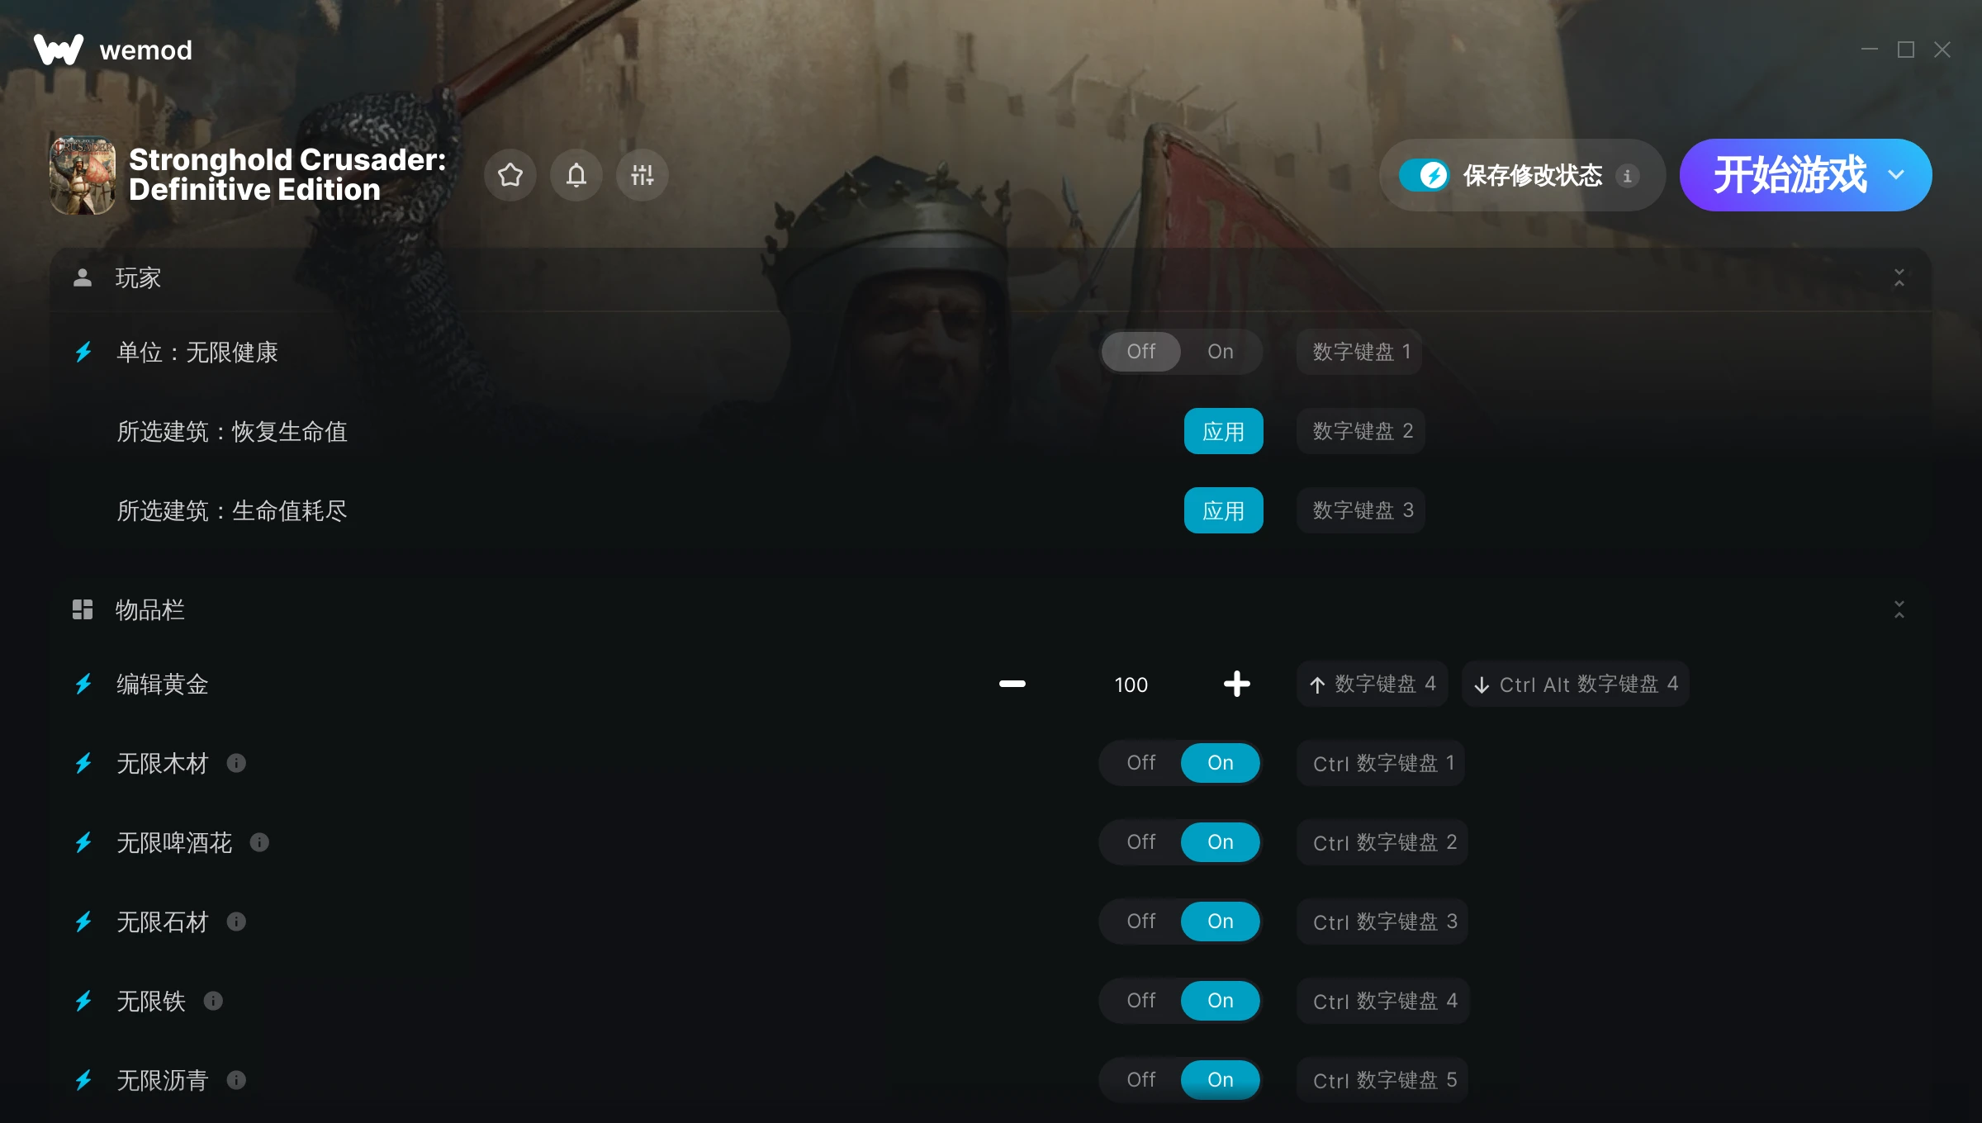Turn on 单位：无限健康 cheat

coord(1221,352)
